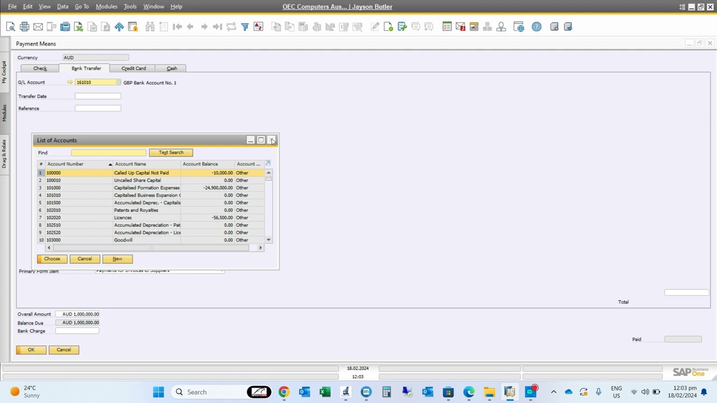Viewport: 717px width, 403px height.
Task: Select the Uncalled Share Capital row
Action: click(151, 180)
